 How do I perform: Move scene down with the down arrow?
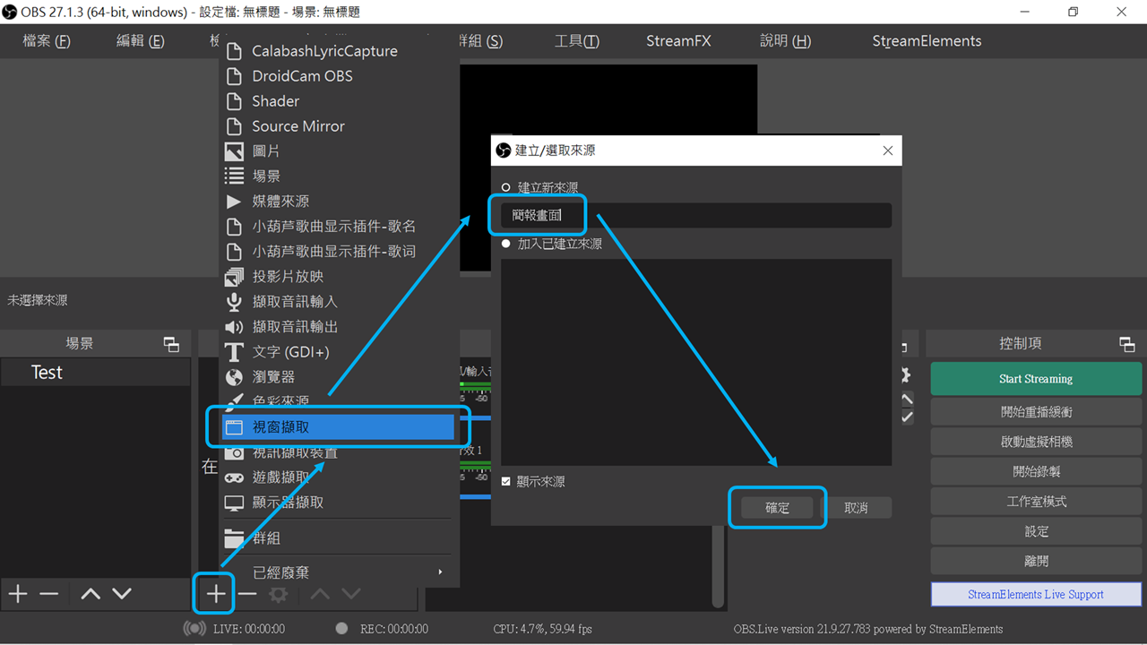[122, 594]
